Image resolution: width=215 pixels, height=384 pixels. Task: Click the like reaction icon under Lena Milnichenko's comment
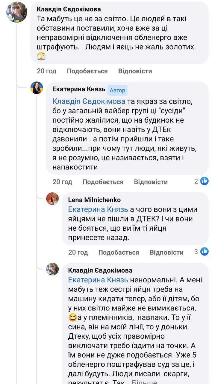coord(205,251)
